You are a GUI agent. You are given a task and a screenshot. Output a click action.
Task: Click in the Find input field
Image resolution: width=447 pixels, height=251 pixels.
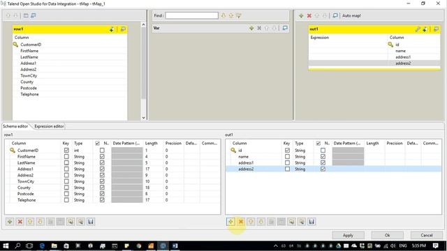click(192, 15)
